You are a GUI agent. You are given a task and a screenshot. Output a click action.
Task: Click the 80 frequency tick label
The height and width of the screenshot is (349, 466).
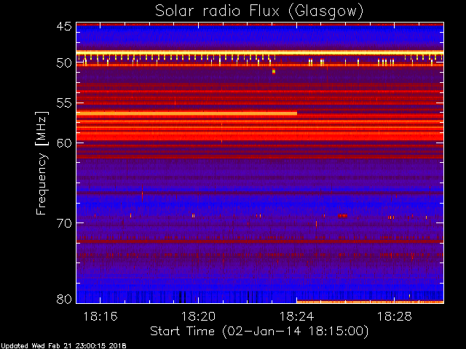tap(64, 299)
